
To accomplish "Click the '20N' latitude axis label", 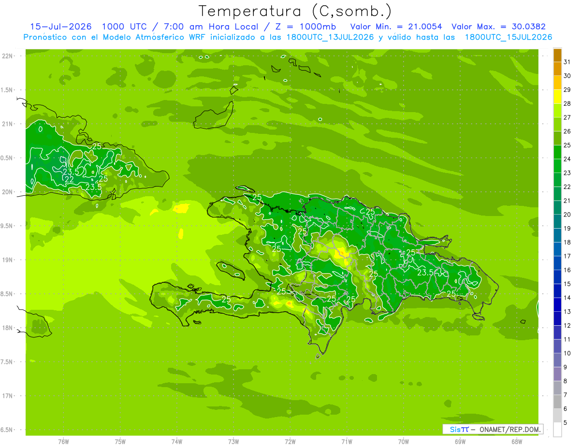I will pyautogui.click(x=7, y=192).
